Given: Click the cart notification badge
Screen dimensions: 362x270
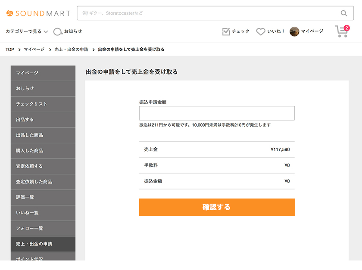Looking at the screenshot, I should coord(346,28).
